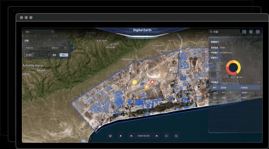Jump to next date with skip-forward button
Image resolution: width=269 pixels, height=149 pixels.
tap(157, 136)
